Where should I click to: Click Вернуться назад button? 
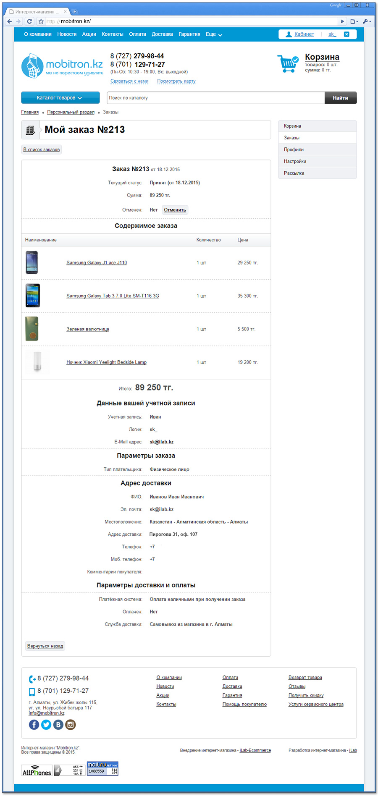coord(45,646)
